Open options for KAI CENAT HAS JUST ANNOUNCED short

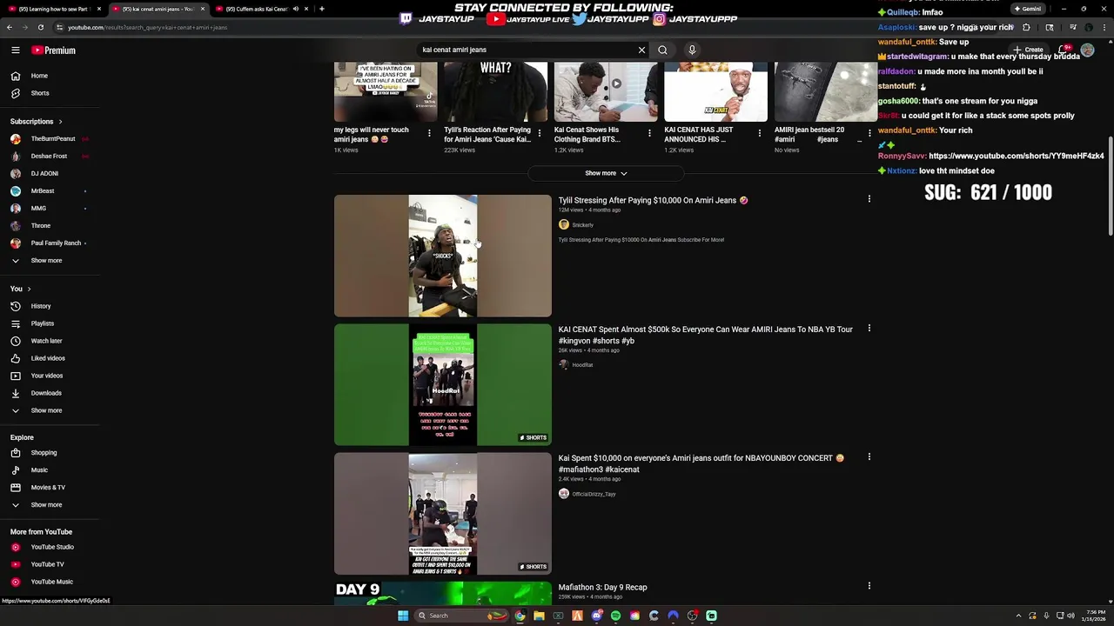(x=760, y=133)
